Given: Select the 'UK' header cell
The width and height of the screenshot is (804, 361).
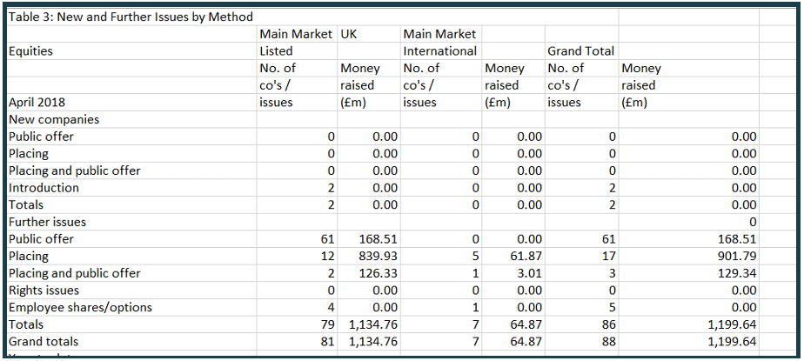Looking at the screenshot, I should click(349, 34).
